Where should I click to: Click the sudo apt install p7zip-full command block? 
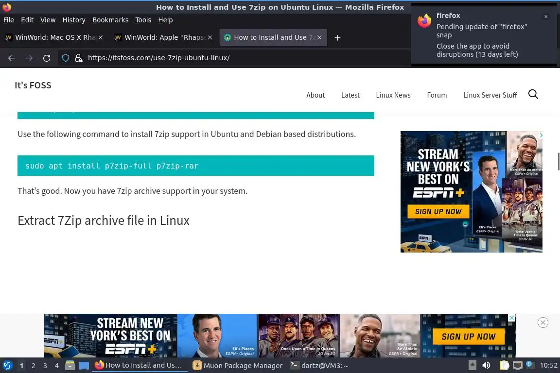click(x=196, y=166)
